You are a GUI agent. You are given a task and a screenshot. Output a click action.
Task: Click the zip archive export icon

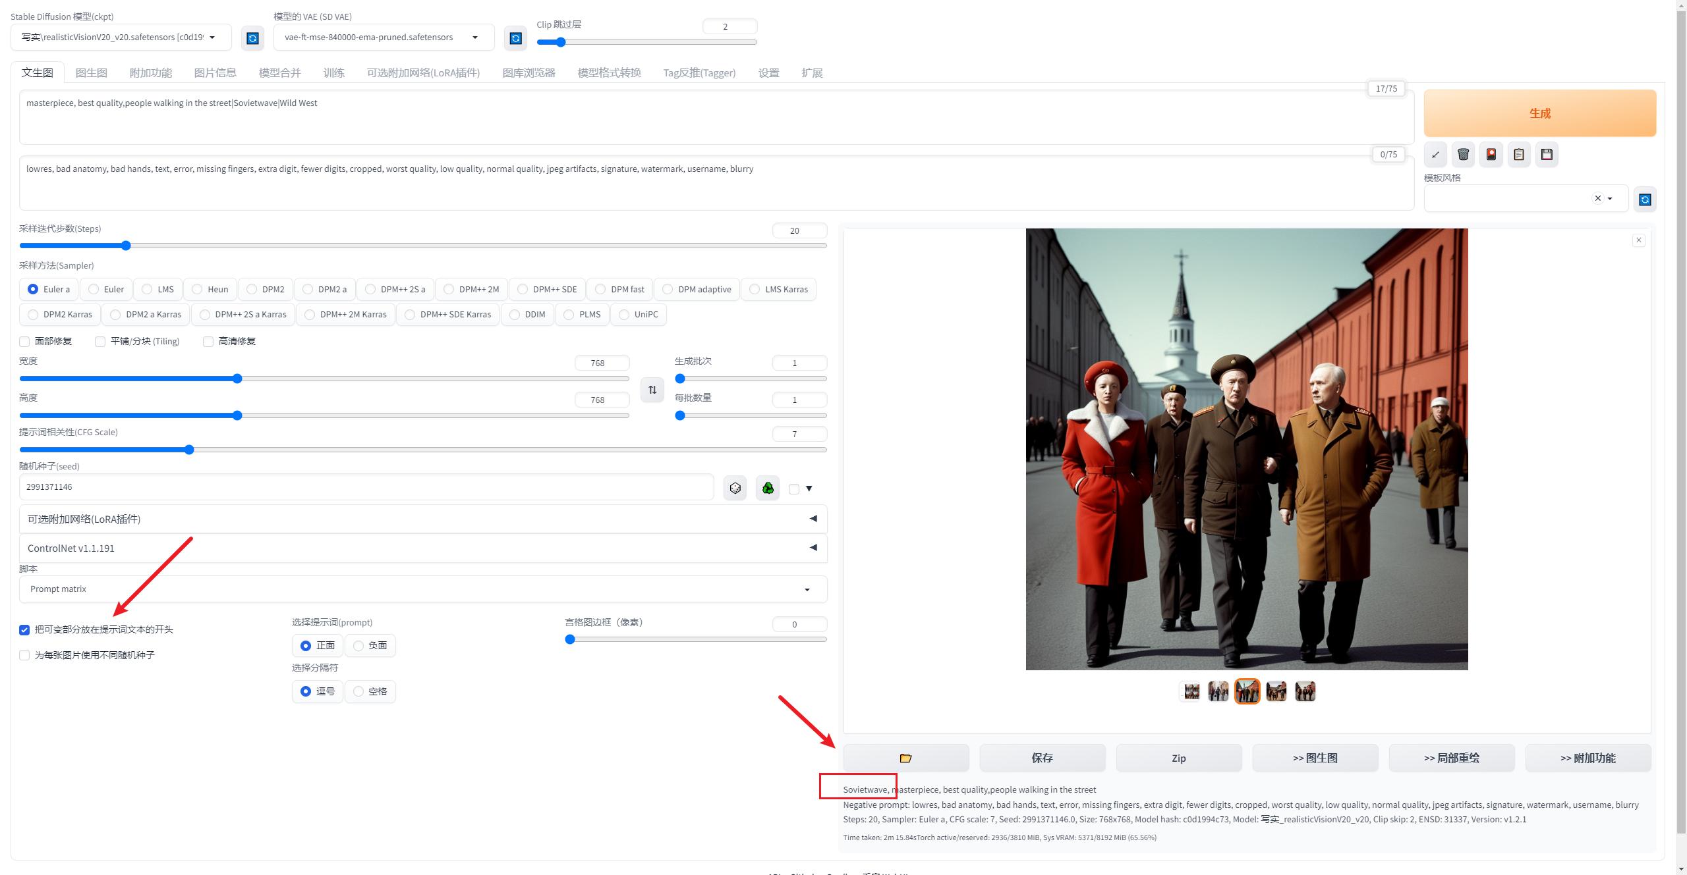pos(1178,758)
